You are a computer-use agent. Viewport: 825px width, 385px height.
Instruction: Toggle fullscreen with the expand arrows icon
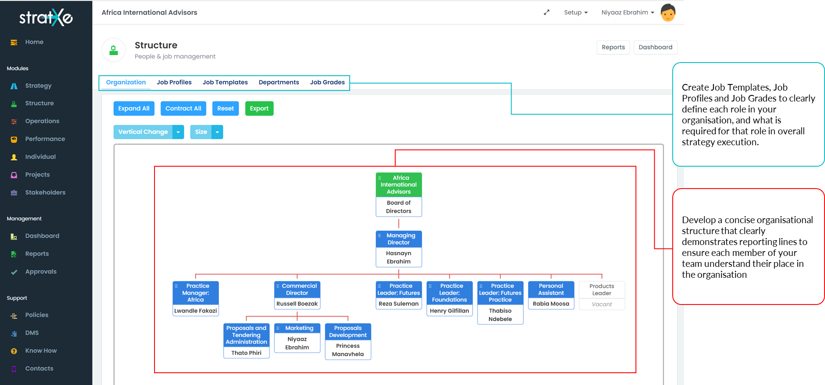click(547, 12)
